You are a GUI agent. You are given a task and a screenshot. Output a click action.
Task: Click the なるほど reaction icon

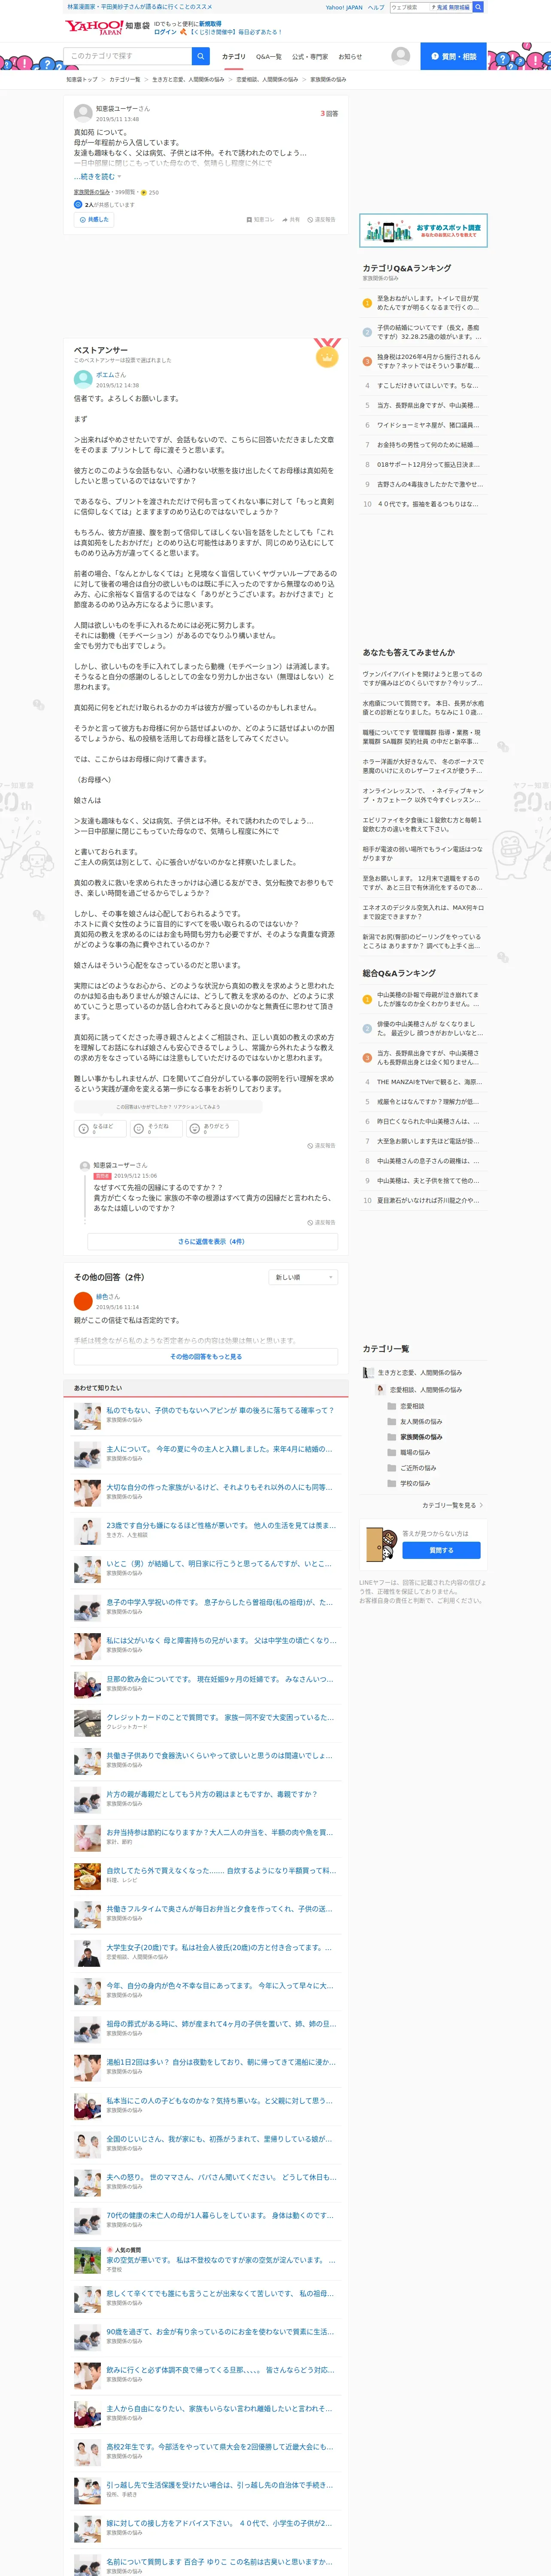point(83,1129)
